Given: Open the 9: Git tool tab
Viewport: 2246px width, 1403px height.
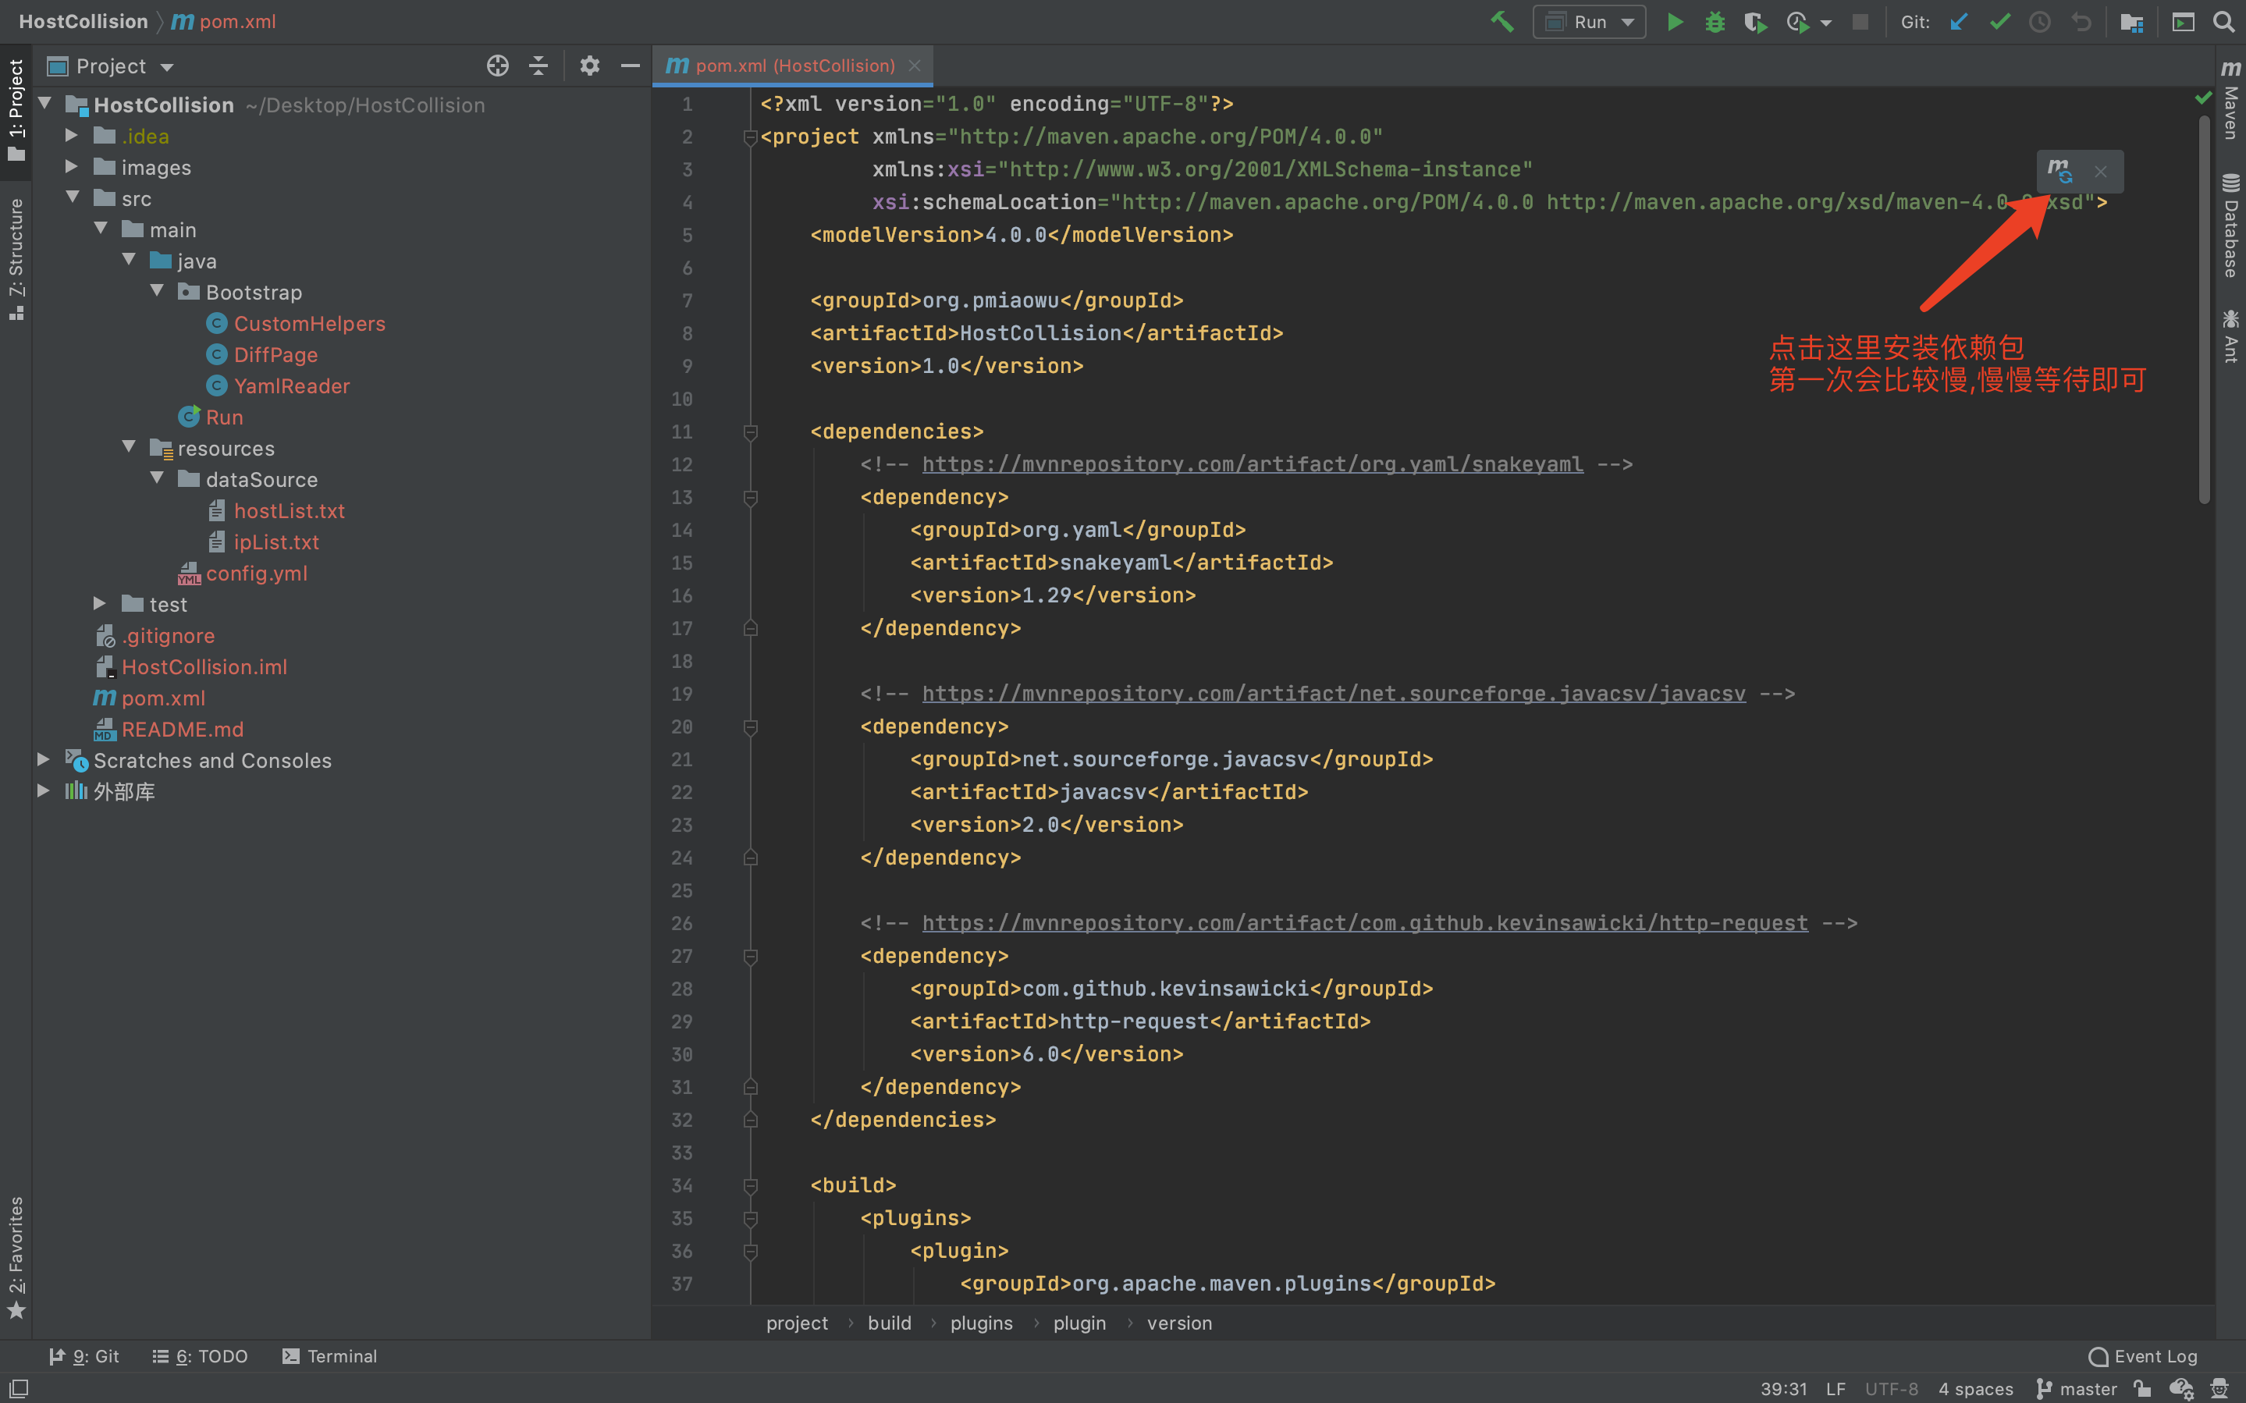Looking at the screenshot, I should click(84, 1355).
